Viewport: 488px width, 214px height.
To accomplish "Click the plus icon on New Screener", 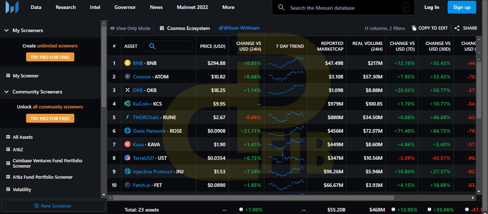I will 36,206.
